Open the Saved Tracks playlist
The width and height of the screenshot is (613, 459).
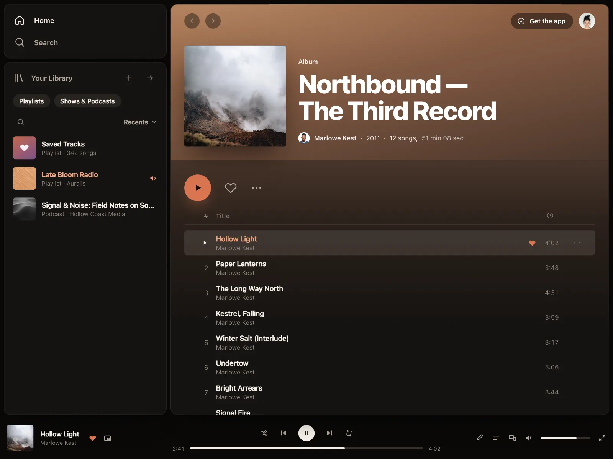click(85, 148)
